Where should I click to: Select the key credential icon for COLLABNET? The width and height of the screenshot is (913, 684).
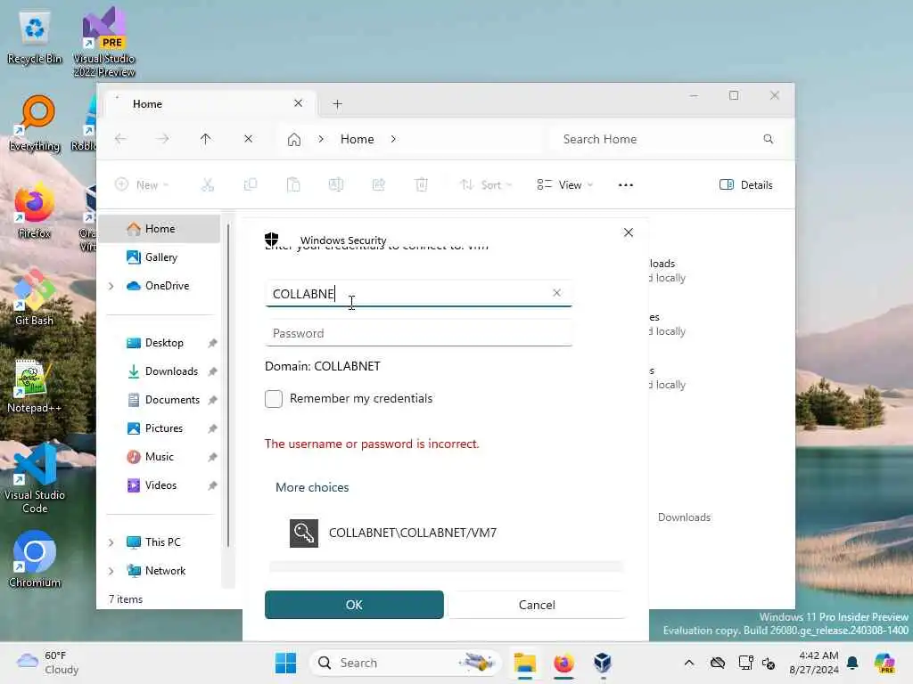(x=304, y=533)
